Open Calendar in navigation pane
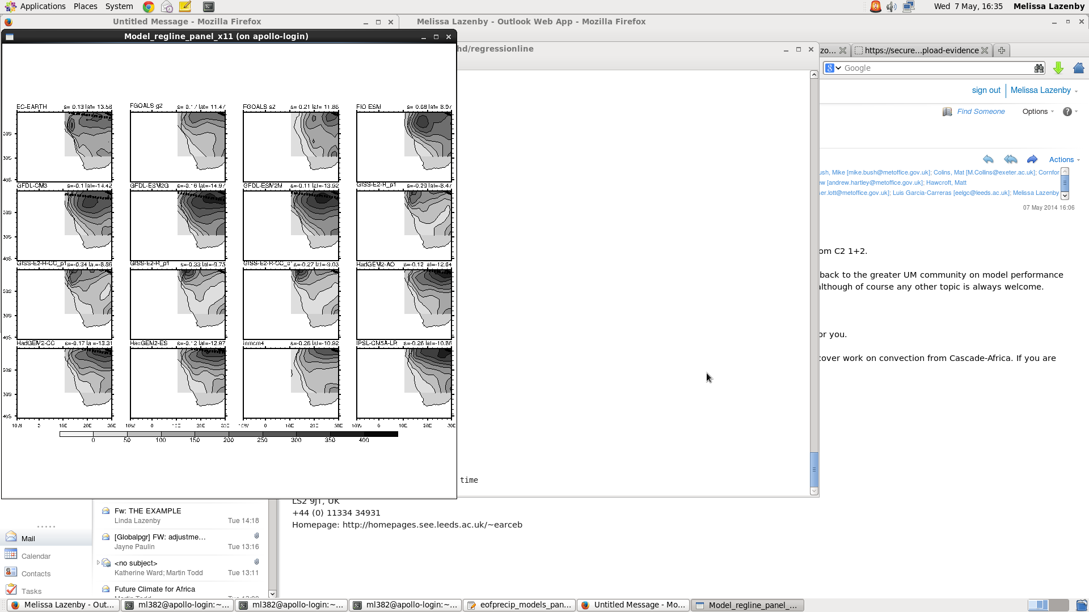This screenshot has height=612, width=1089. click(x=36, y=556)
